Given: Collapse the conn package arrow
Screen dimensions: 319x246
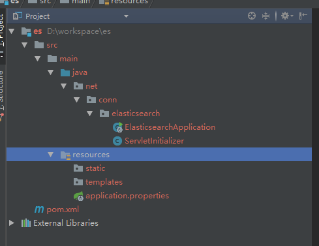Looking at the screenshot, I should pos(77,100).
